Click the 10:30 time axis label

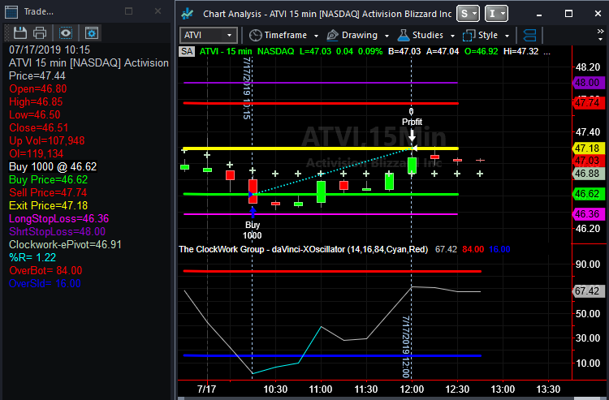click(x=275, y=389)
